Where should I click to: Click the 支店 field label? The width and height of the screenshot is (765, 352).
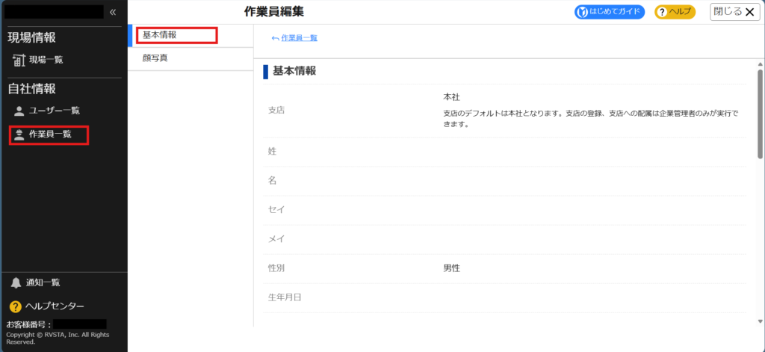[x=276, y=110]
